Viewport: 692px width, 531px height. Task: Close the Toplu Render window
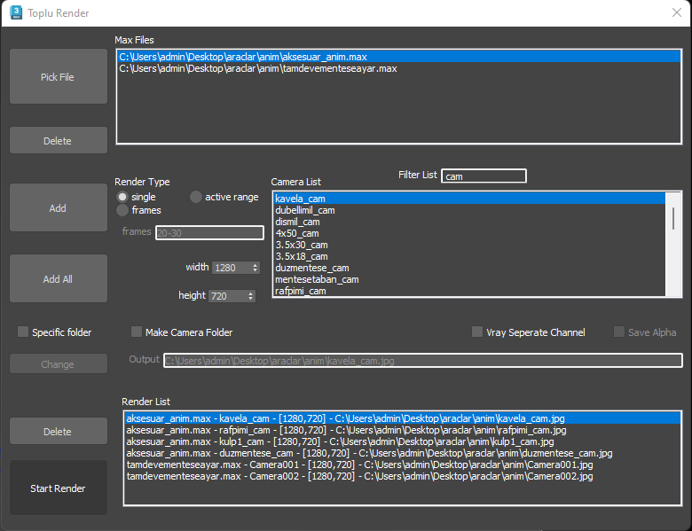click(676, 13)
